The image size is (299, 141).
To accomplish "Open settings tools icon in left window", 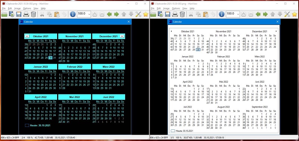I will point(138,14).
